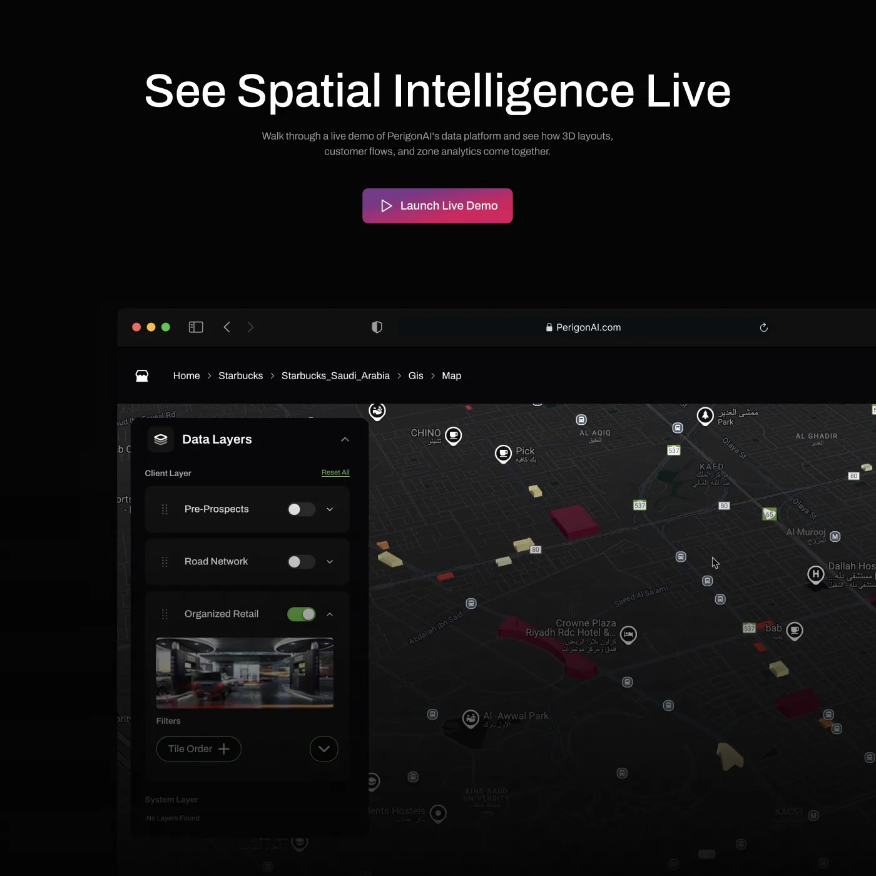Expand the Road Network layer options
Screen dimensions: 876x876
pos(330,562)
